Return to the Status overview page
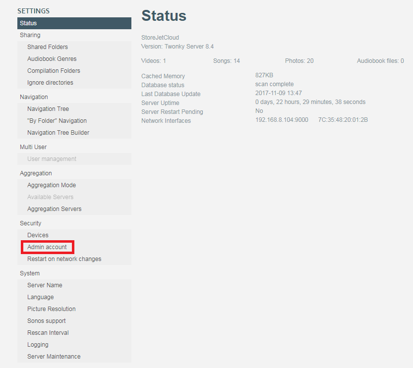The image size is (413, 368). 28,23
